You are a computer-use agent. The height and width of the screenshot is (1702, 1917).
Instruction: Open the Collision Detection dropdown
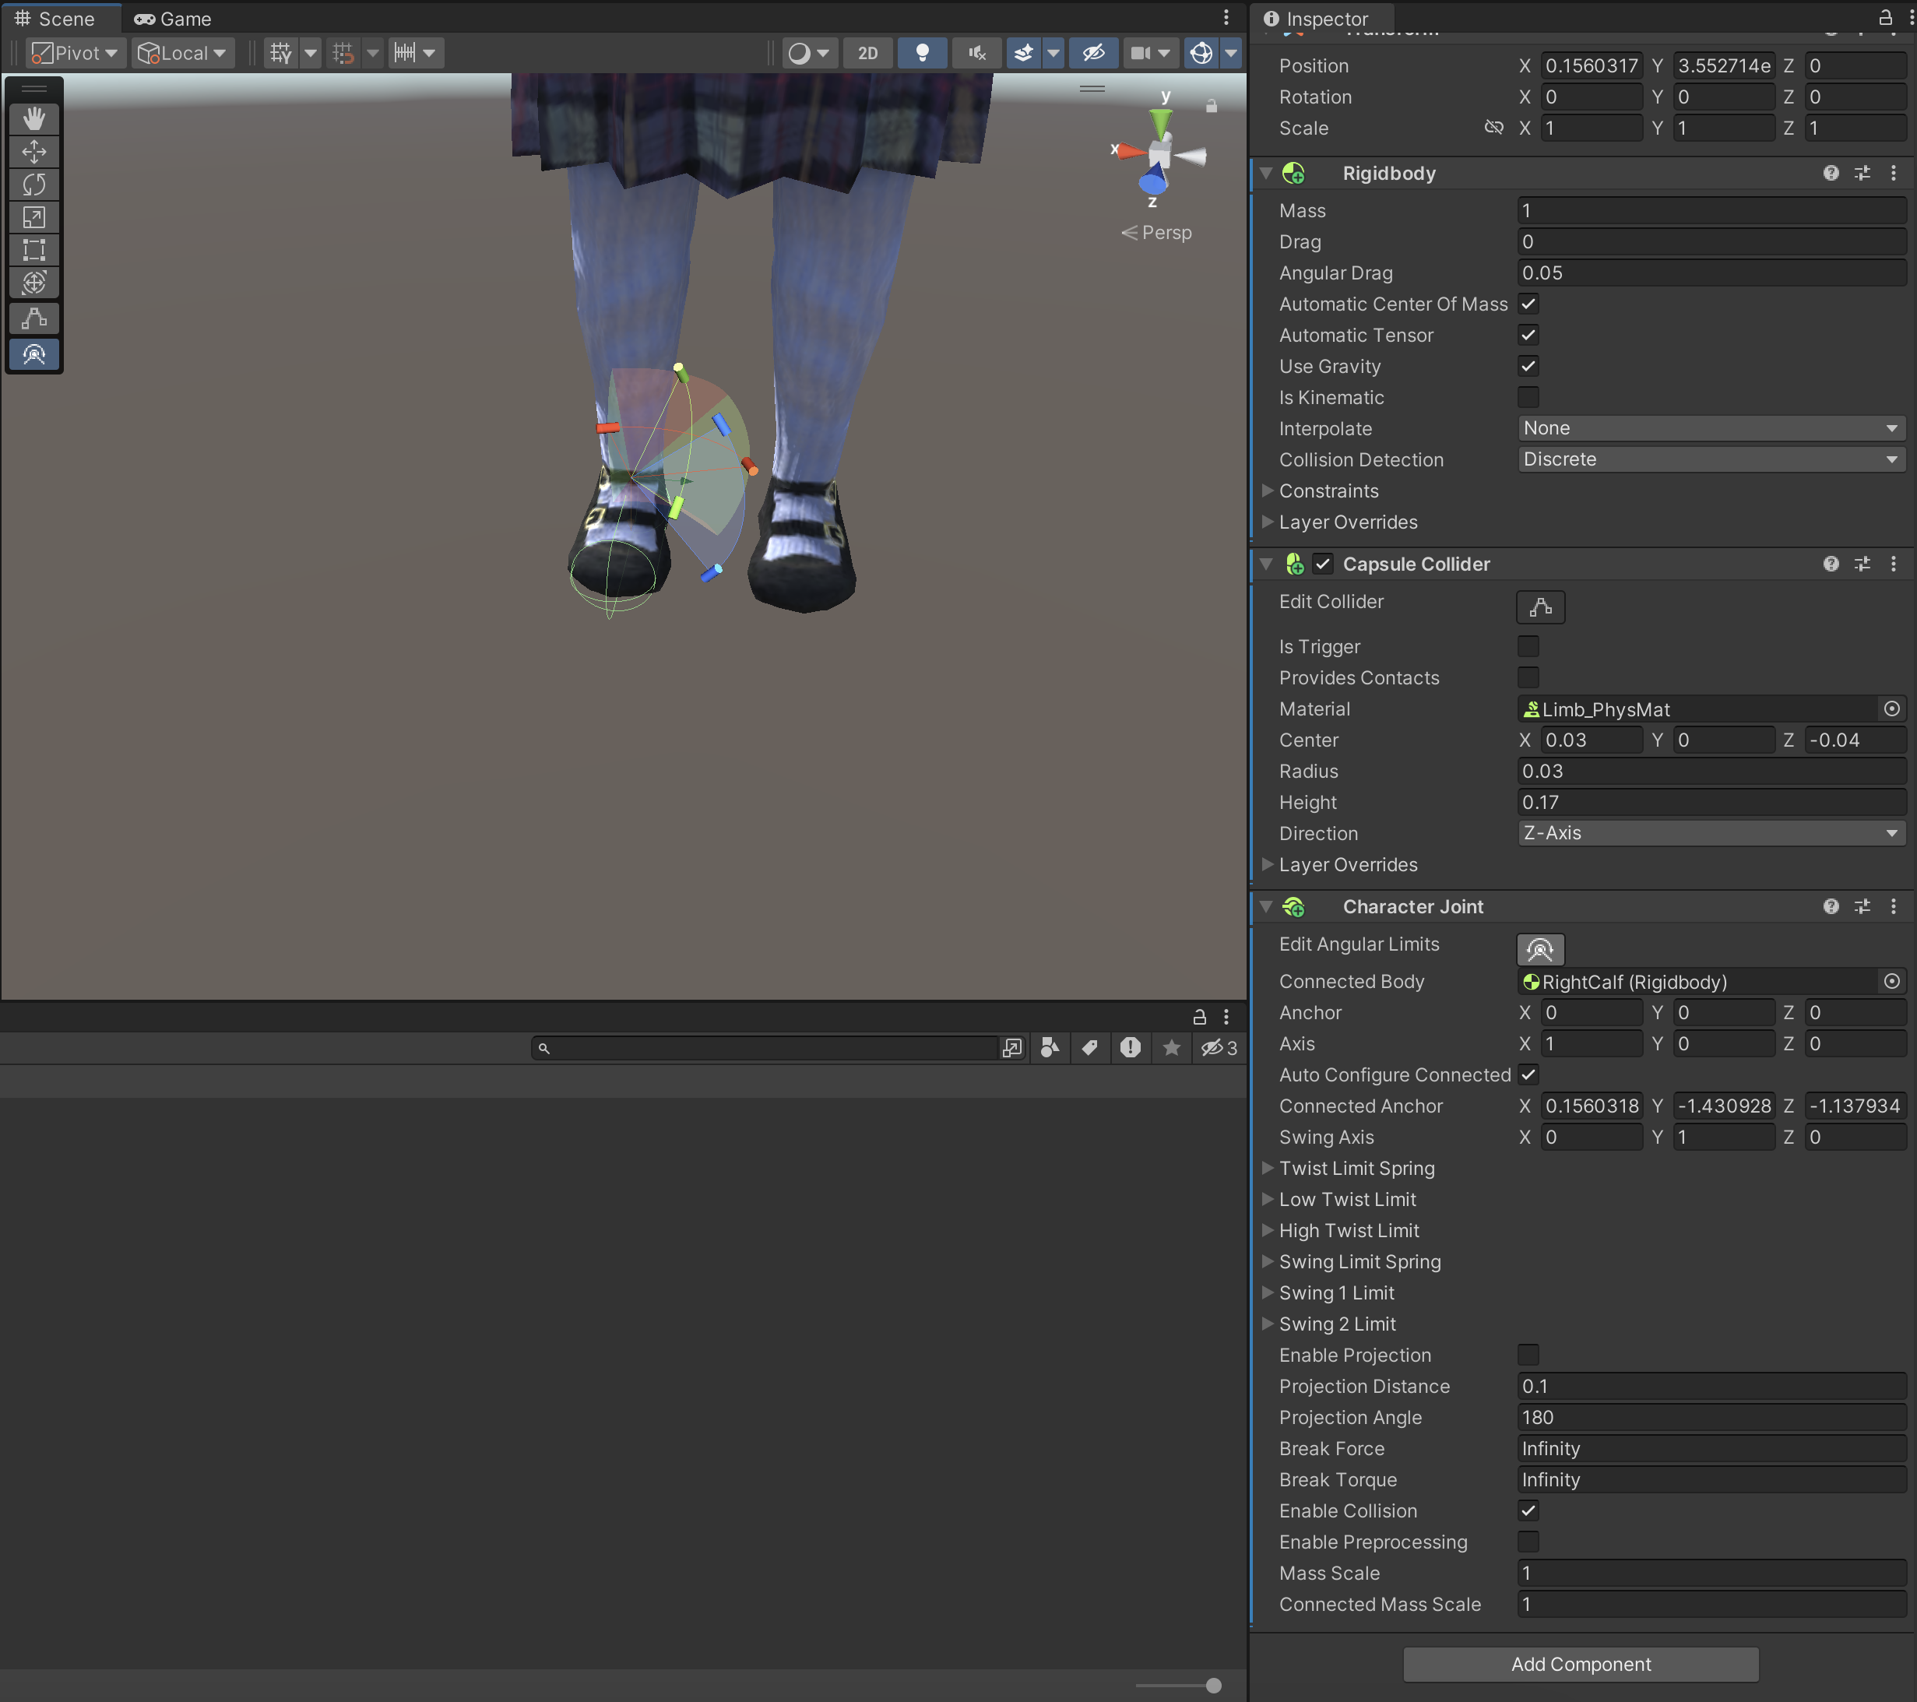(x=1711, y=459)
